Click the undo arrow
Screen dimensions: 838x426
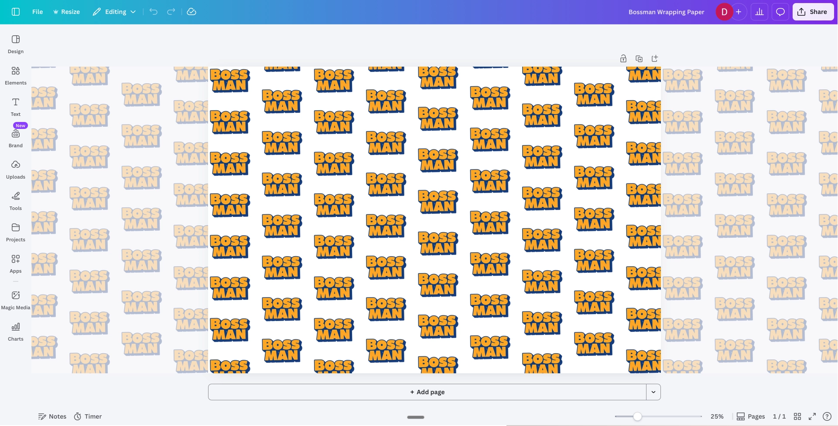(x=154, y=12)
